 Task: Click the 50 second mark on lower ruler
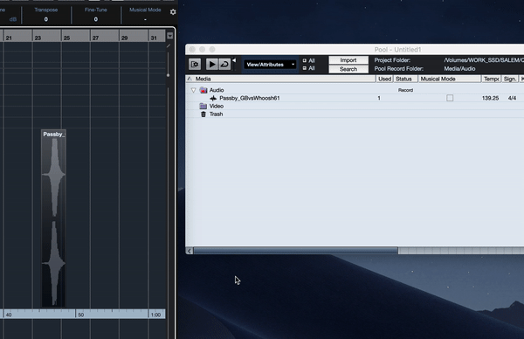pos(80,315)
